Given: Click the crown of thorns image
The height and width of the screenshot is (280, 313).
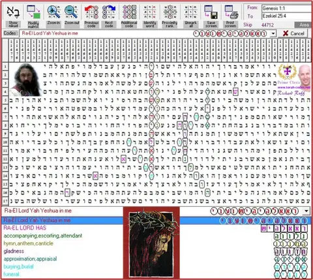Looking at the screenshot, I should pyautogui.click(x=151, y=243).
